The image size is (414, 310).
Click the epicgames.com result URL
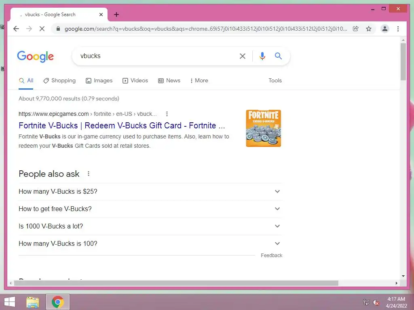coord(87,114)
